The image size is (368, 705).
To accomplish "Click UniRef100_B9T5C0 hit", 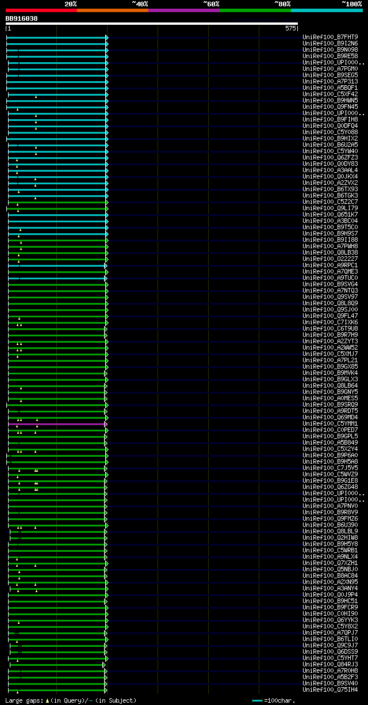I will [330, 228].
